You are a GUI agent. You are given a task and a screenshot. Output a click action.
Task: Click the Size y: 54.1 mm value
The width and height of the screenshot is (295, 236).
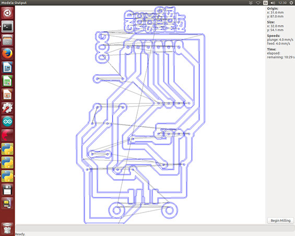coord(275,30)
